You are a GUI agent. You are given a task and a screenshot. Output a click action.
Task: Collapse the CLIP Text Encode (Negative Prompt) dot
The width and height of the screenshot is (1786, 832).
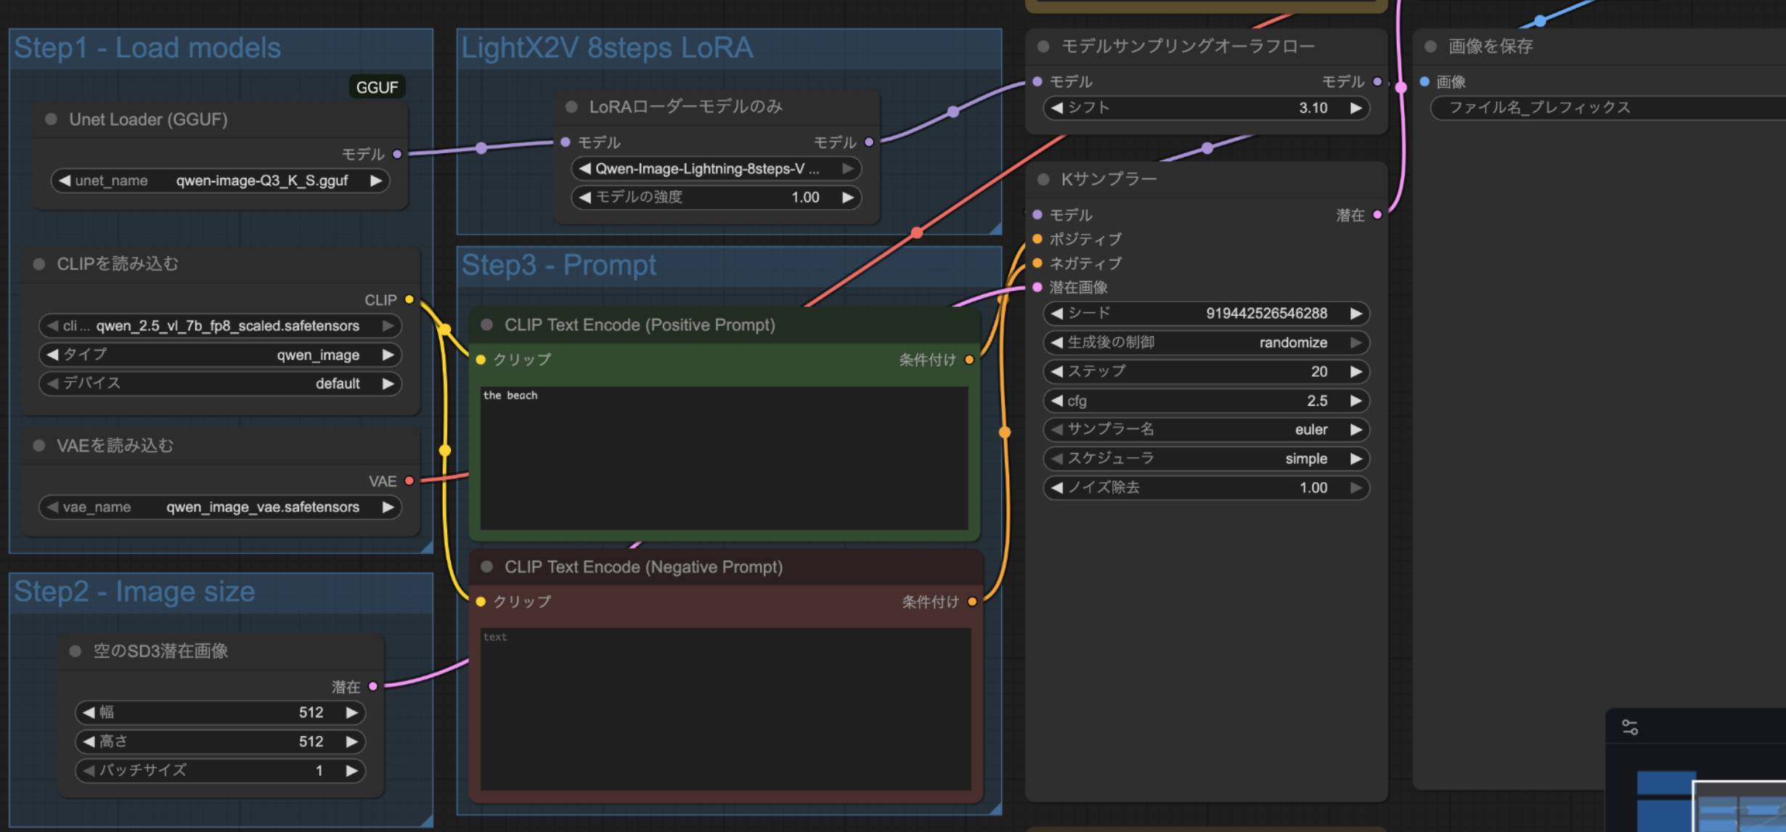pos(487,566)
